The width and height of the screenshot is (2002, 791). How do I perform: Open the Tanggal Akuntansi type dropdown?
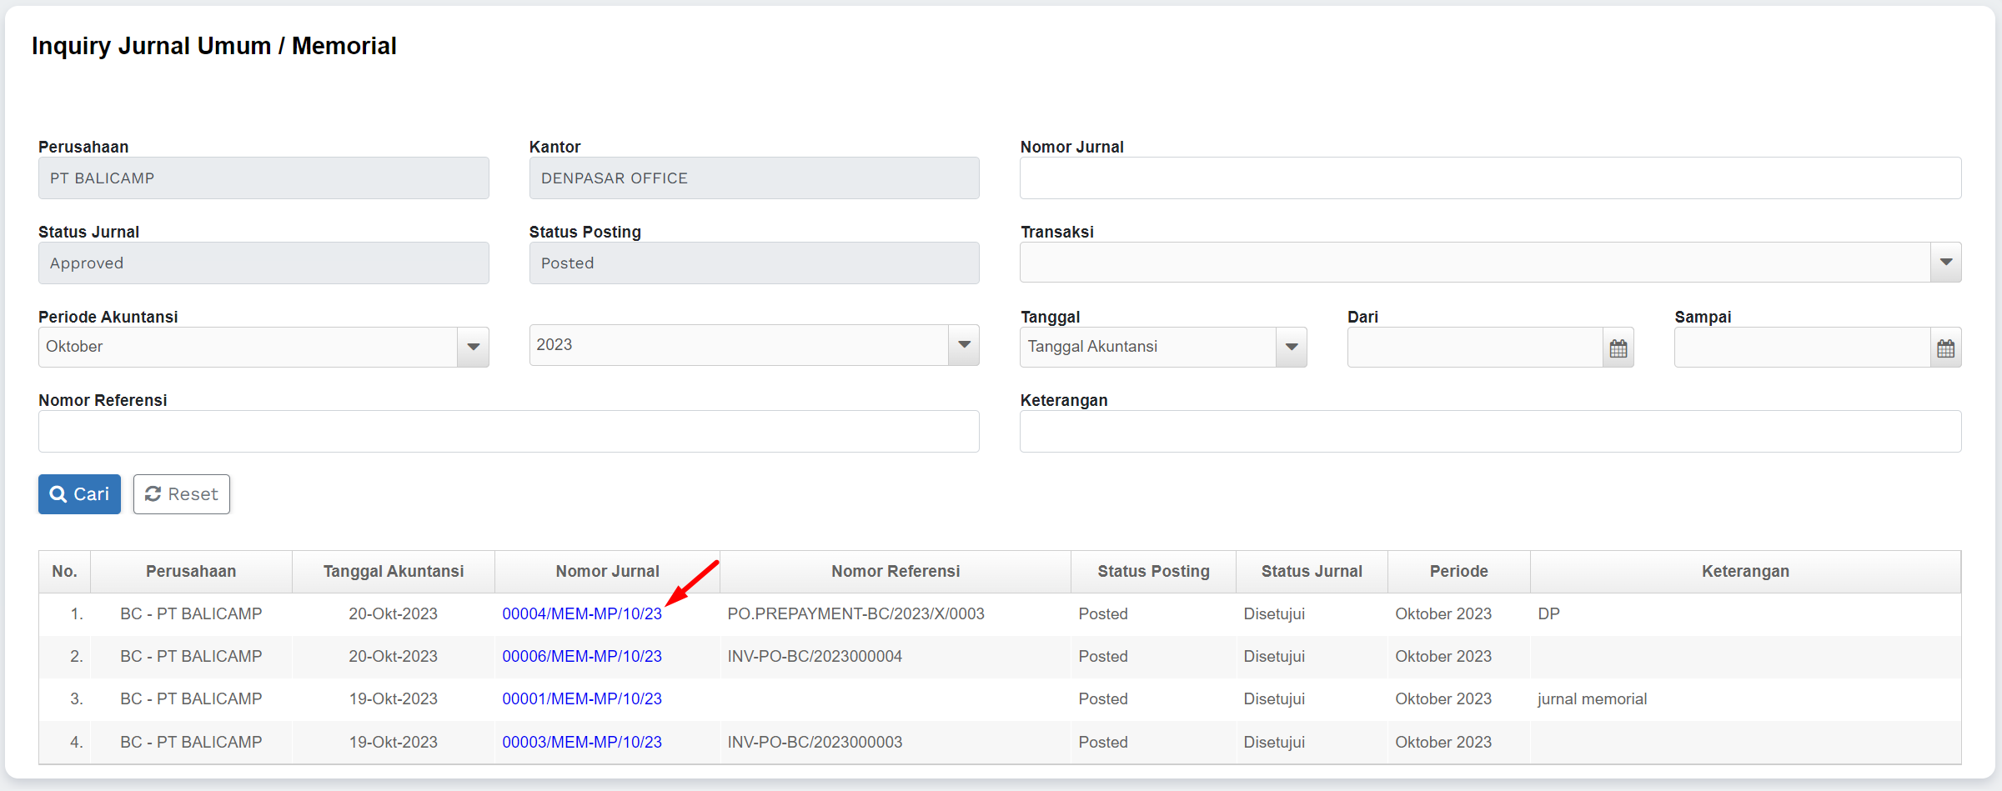point(1291,347)
